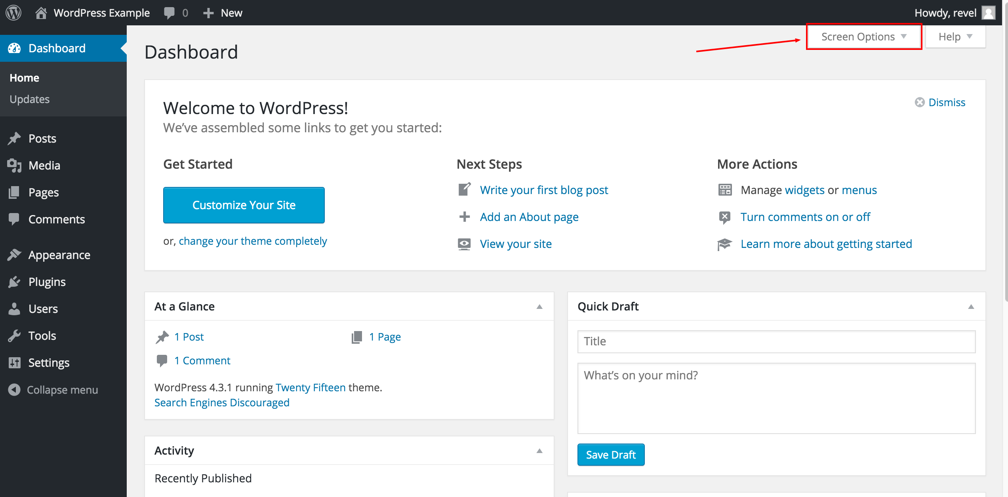Click the Pages icon in sidebar
Image resolution: width=1008 pixels, height=497 pixels.
tap(14, 192)
